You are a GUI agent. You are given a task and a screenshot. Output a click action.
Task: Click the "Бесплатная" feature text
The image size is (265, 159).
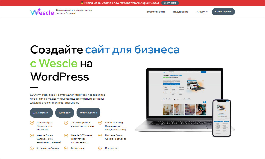tap(78, 148)
